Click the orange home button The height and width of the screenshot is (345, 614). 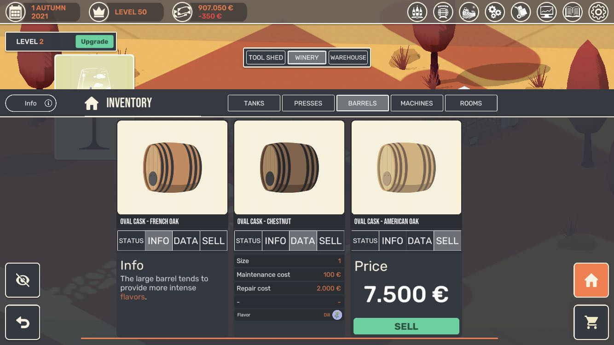[x=591, y=280]
